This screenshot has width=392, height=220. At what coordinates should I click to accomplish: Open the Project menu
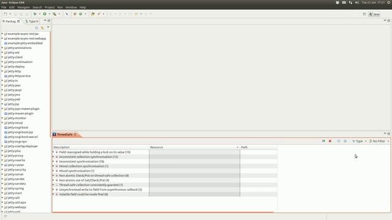point(50,7)
